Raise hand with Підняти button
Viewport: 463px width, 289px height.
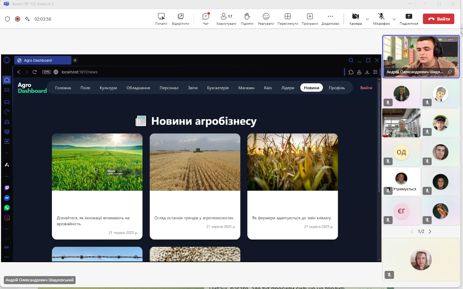[247, 19]
